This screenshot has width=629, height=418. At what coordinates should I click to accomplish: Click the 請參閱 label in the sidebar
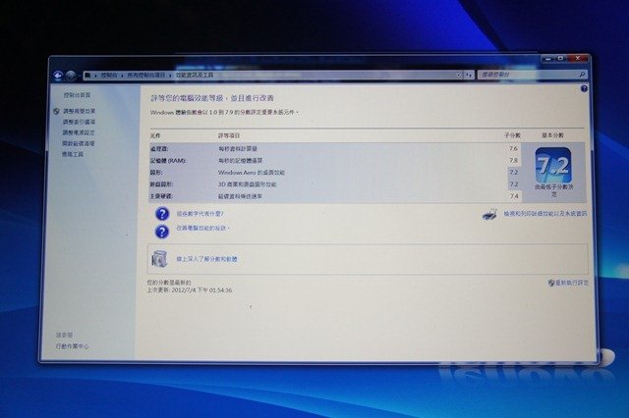pos(64,335)
